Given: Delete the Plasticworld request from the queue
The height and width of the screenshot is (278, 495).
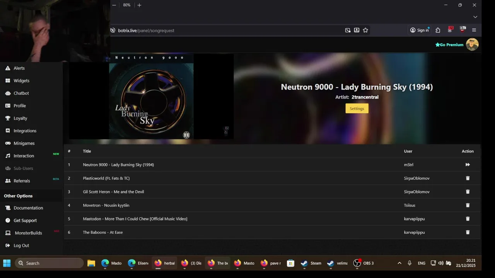Looking at the screenshot, I should click(468, 178).
